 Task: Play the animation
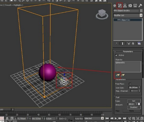[x=116, y=119]
